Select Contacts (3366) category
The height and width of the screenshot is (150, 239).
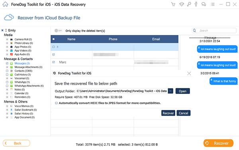coord(24,71)
